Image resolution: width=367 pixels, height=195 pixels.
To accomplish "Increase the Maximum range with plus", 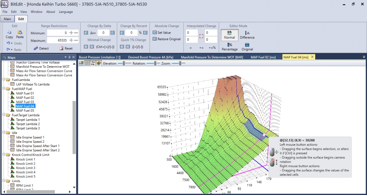I will (71, 40).
